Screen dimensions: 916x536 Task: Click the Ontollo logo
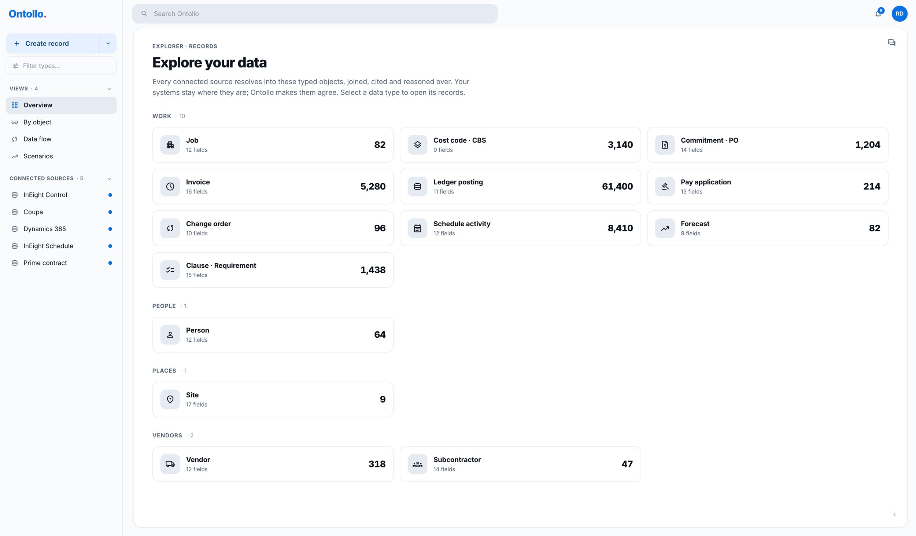(27, 14)
